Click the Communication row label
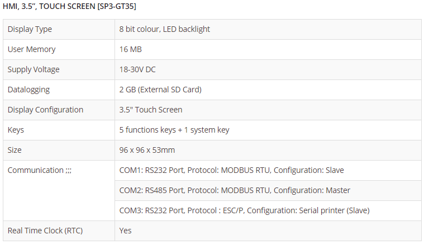The height and width of the screenshot is (244, 424). (39, 170)
